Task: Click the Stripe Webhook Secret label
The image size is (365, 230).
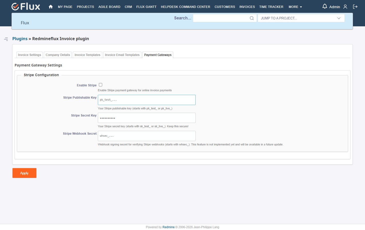Action: 80,134
